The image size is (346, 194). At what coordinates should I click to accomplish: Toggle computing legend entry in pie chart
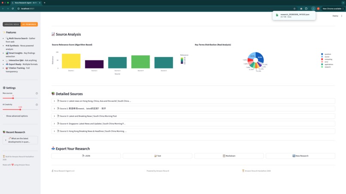(327, 59)
